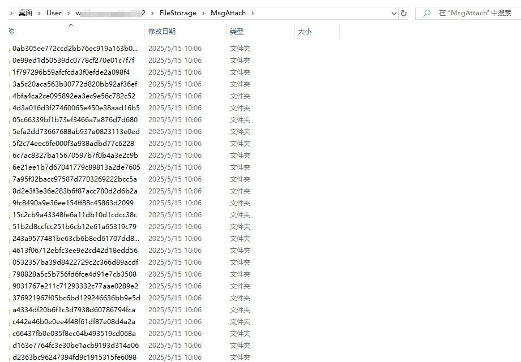Select folder 05c66339bf1b73ef3466a7a876d7d680
The width and height of the screenshot is (521, 362).
[75, 120]
